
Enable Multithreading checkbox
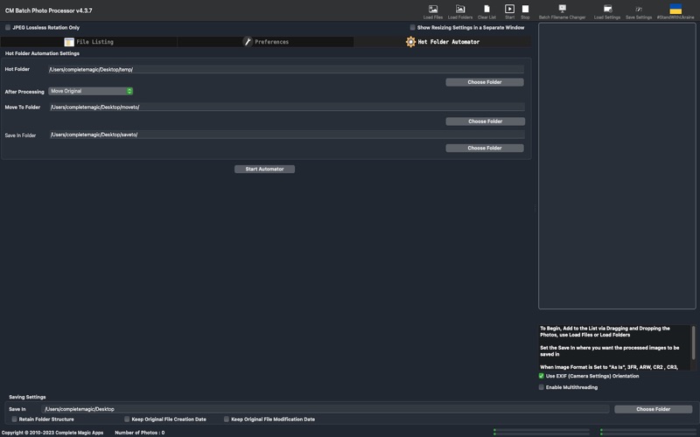pyautogui.click(x=541, y=387)
